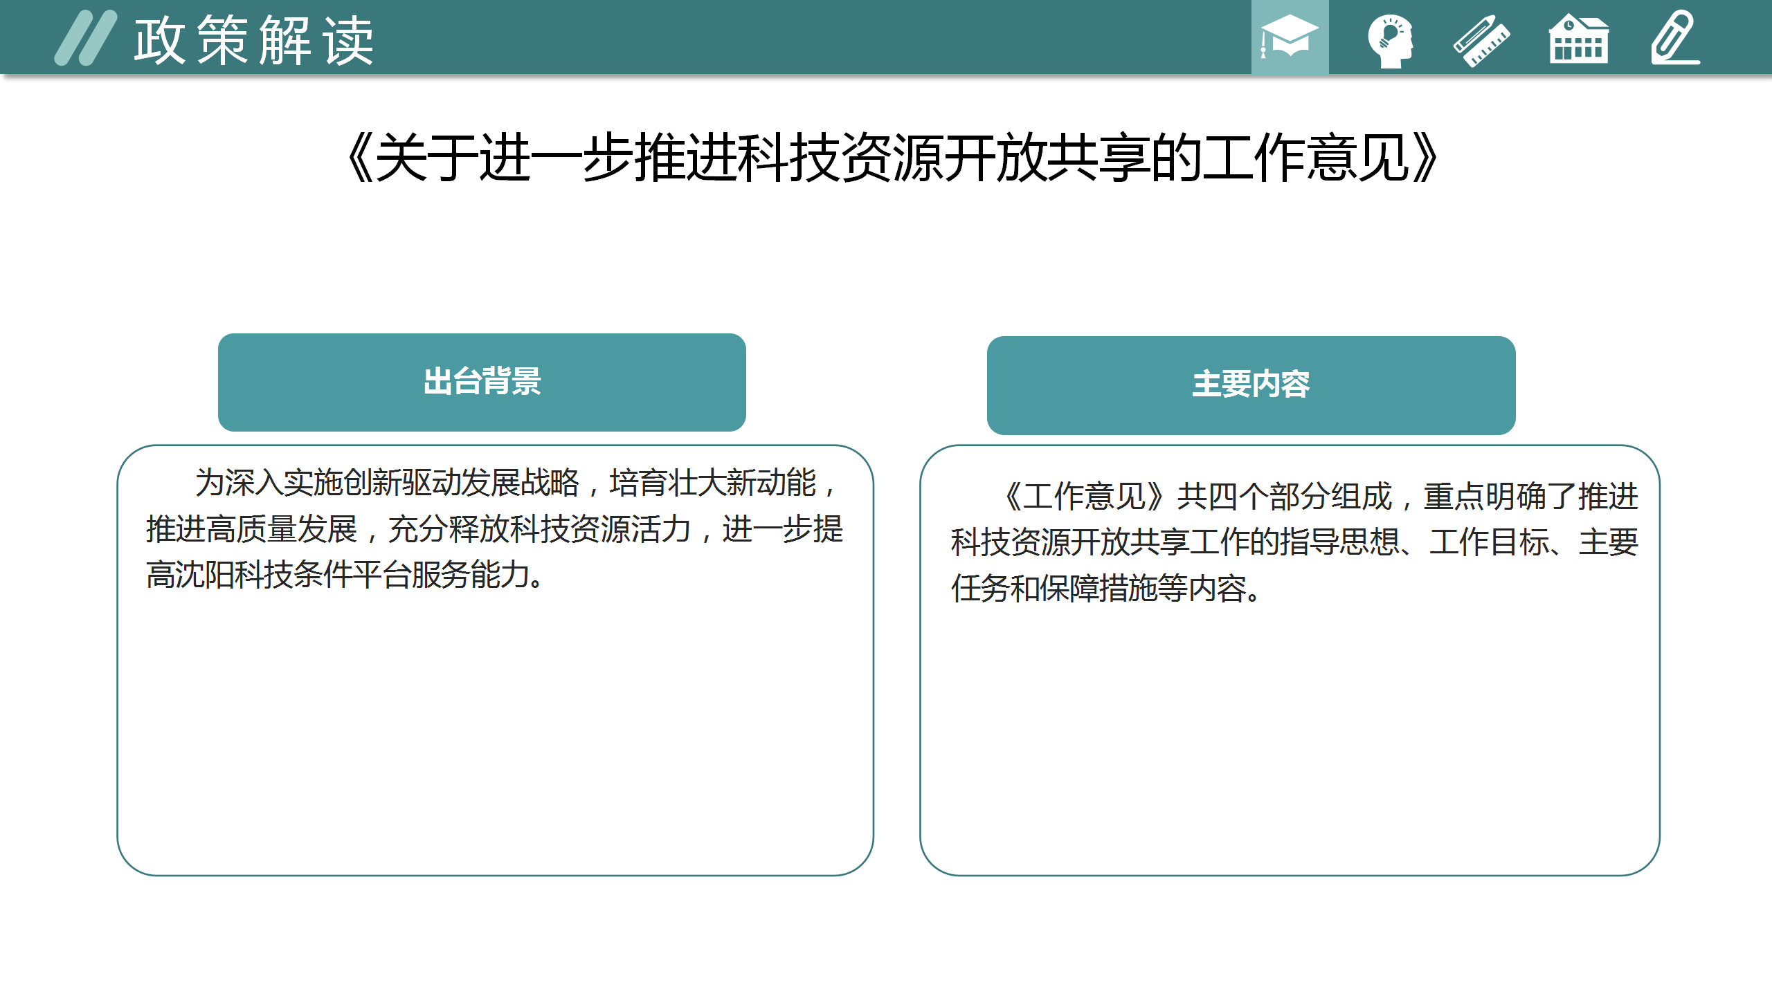Select the pencil and ruler icon

coord(1481,40)
